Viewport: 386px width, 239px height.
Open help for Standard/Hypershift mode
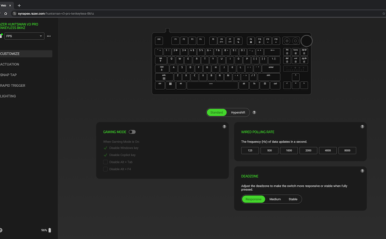pyautogui.click(x=254, y=112)
